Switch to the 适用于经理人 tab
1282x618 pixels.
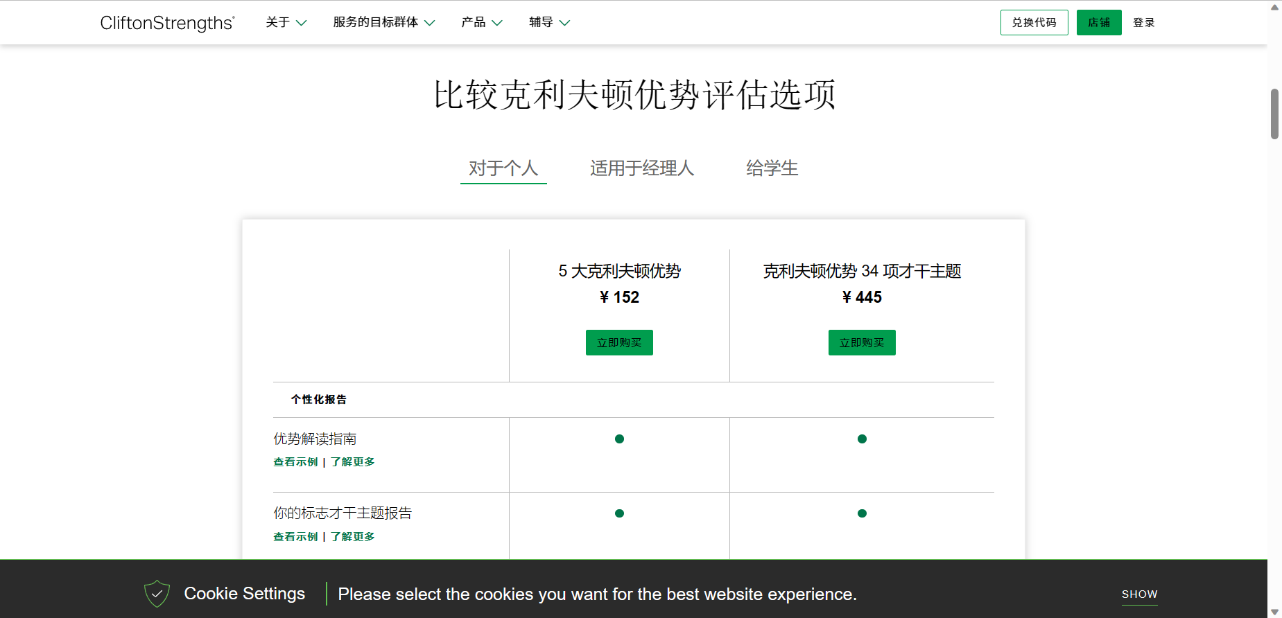(642, 168)
